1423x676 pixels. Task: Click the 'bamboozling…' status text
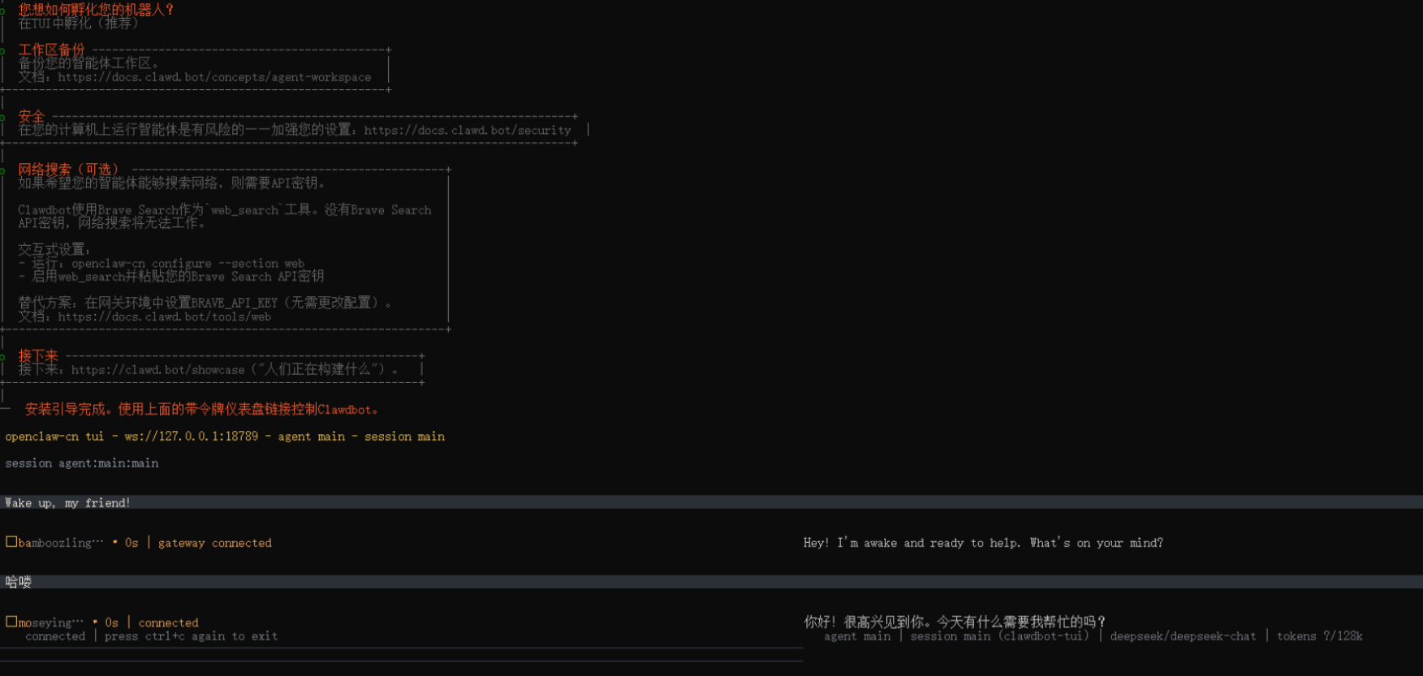[61, 543]
